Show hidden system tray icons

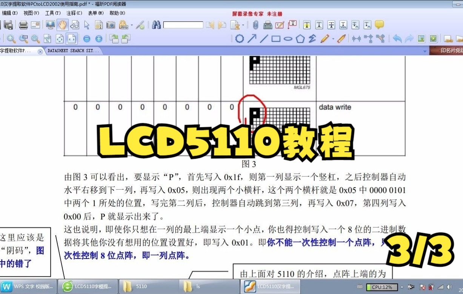[402, 287]
